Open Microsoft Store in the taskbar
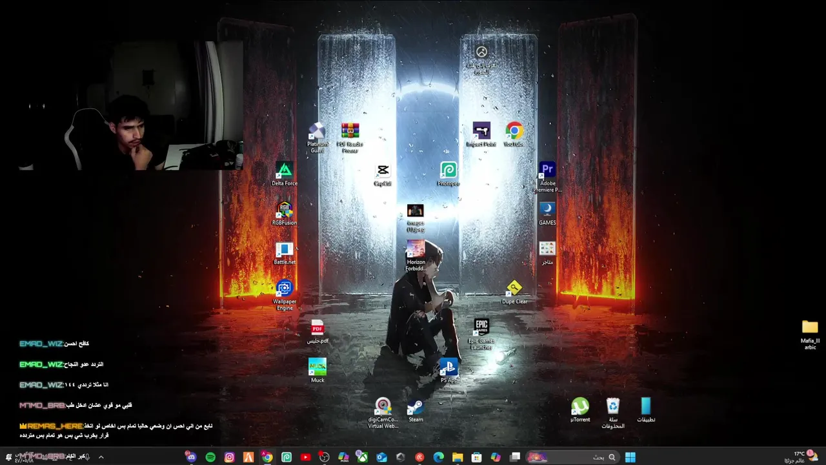The width and height of the screenshot is (826, 465). click(477, 457)
